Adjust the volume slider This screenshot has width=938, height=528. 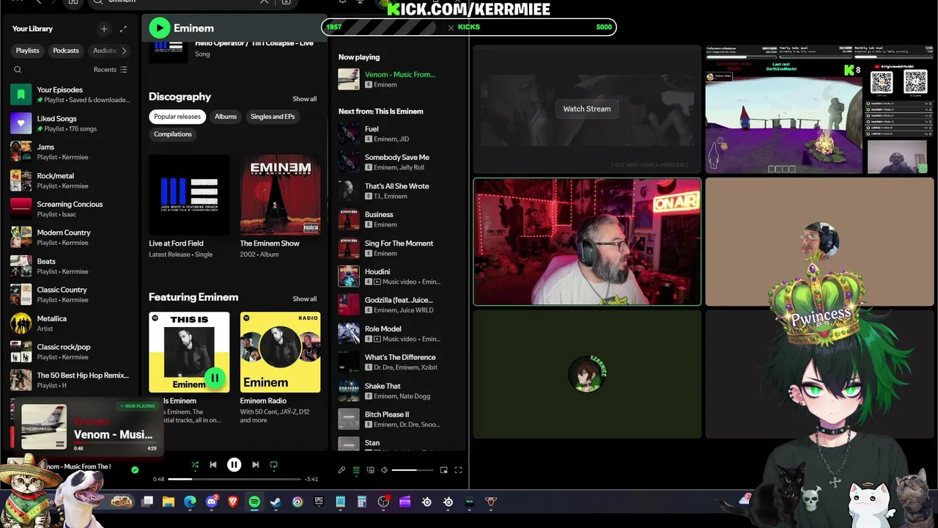pos(413,470)
